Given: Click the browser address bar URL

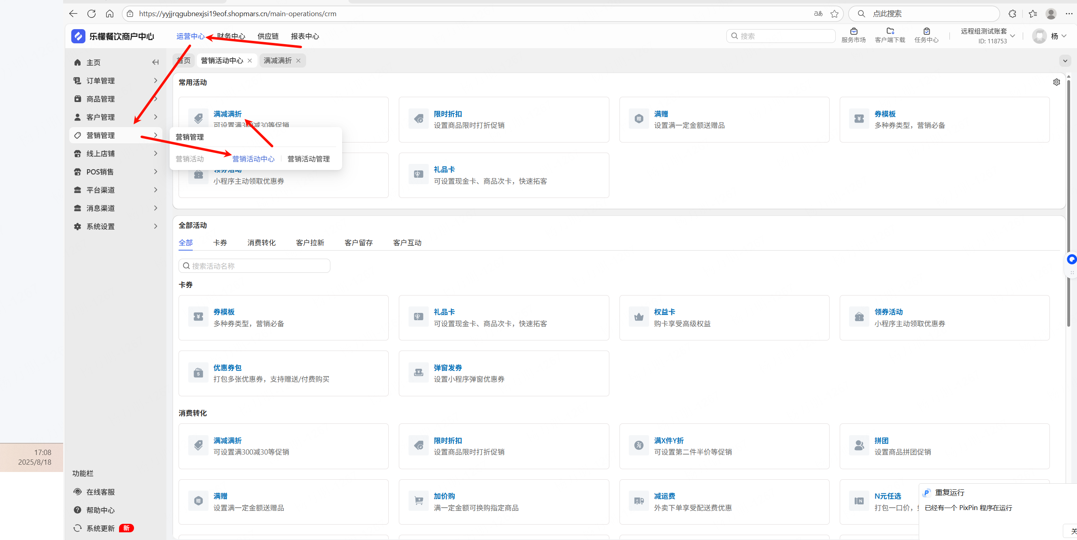Looking at the screenshot, I should (238, 14).
